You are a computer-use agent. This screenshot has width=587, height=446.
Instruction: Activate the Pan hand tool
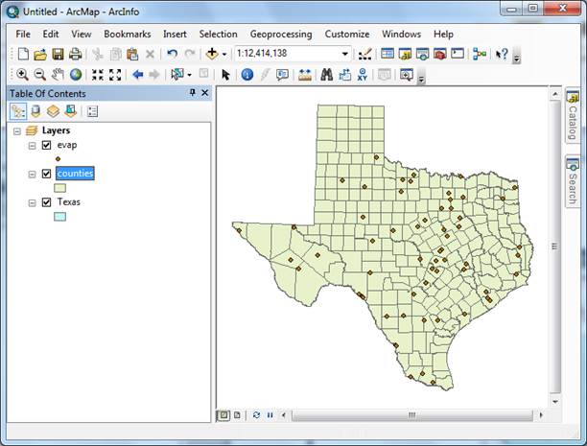pos(58,75)
